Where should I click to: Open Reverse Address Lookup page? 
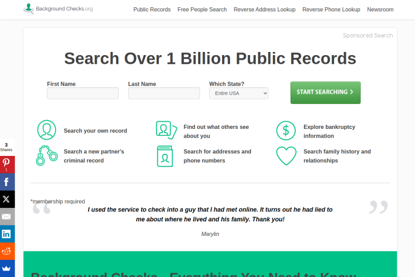pyautogui.click(x=265, y=9)
